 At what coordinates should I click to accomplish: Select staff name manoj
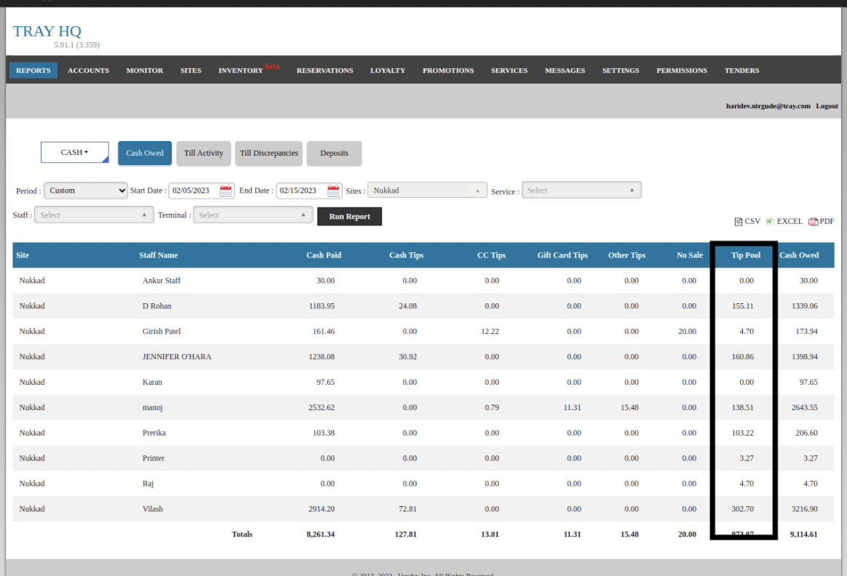click(x=152, y=407)
